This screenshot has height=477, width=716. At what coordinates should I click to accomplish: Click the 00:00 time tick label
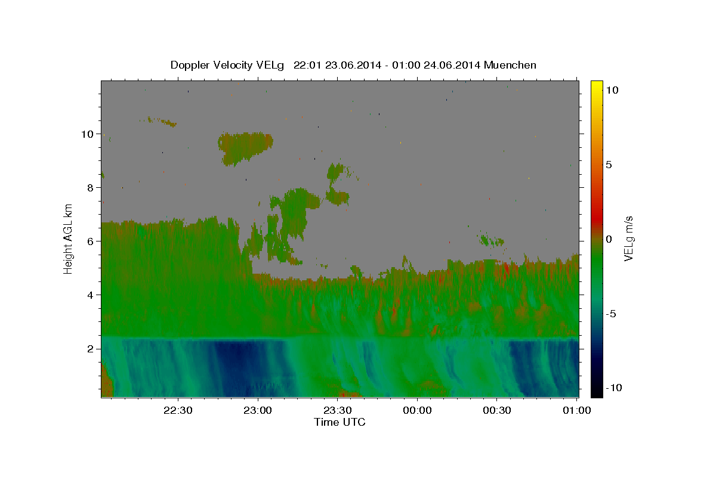[x=417, y=410]
